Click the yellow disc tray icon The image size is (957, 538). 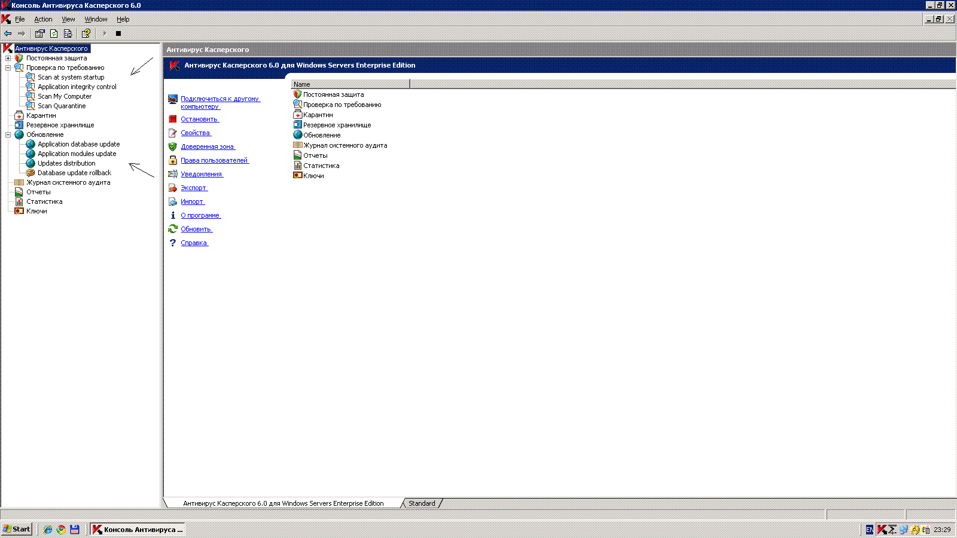point(915,529)
